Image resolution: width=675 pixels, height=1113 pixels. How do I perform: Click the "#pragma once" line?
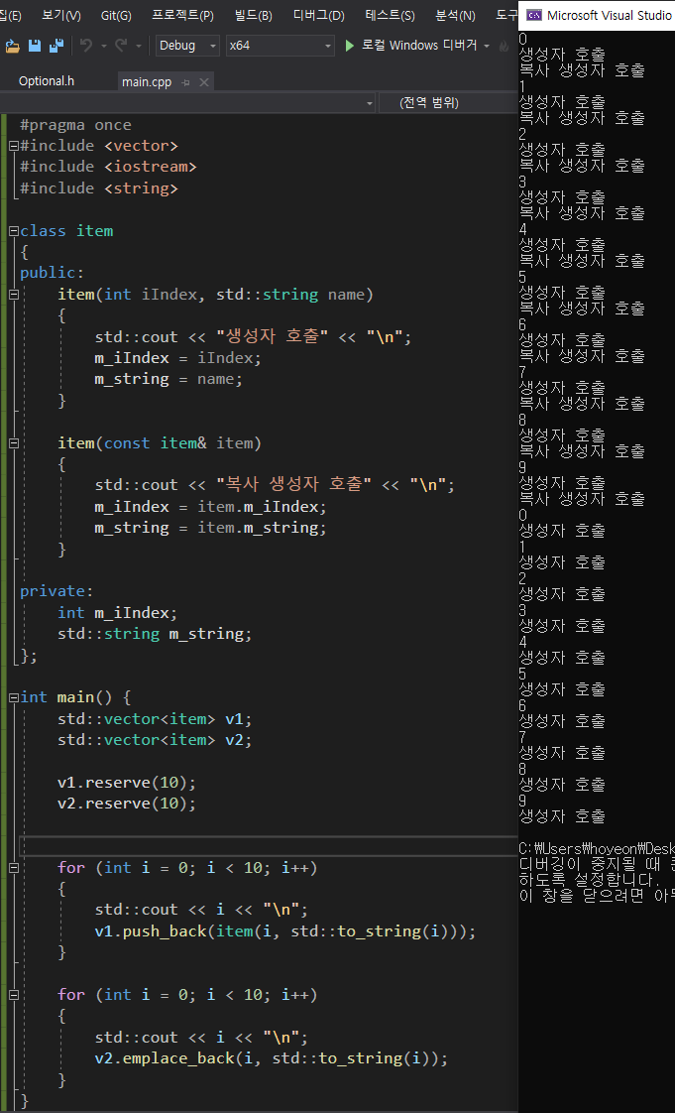(x=76, y=125)
